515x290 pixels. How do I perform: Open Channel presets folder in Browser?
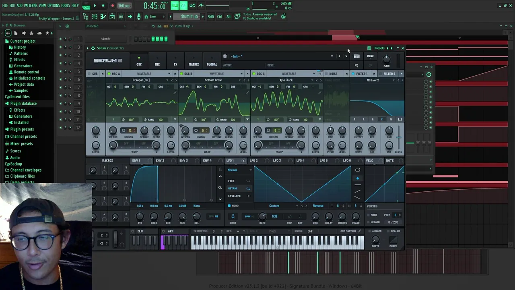(23, 137)
